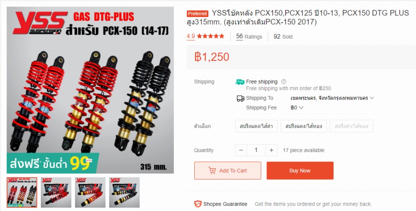The image size is (416, 211).
Task: Click the green Free shipping truck badge
Action: (240, 82)
